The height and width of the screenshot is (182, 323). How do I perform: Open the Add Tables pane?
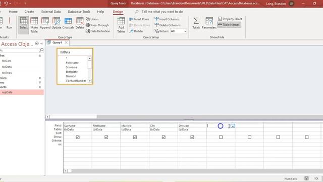click(121, 25)
